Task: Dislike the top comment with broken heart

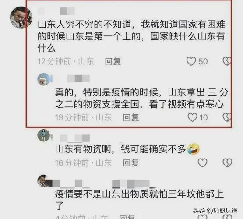Action: coord(227,61)
